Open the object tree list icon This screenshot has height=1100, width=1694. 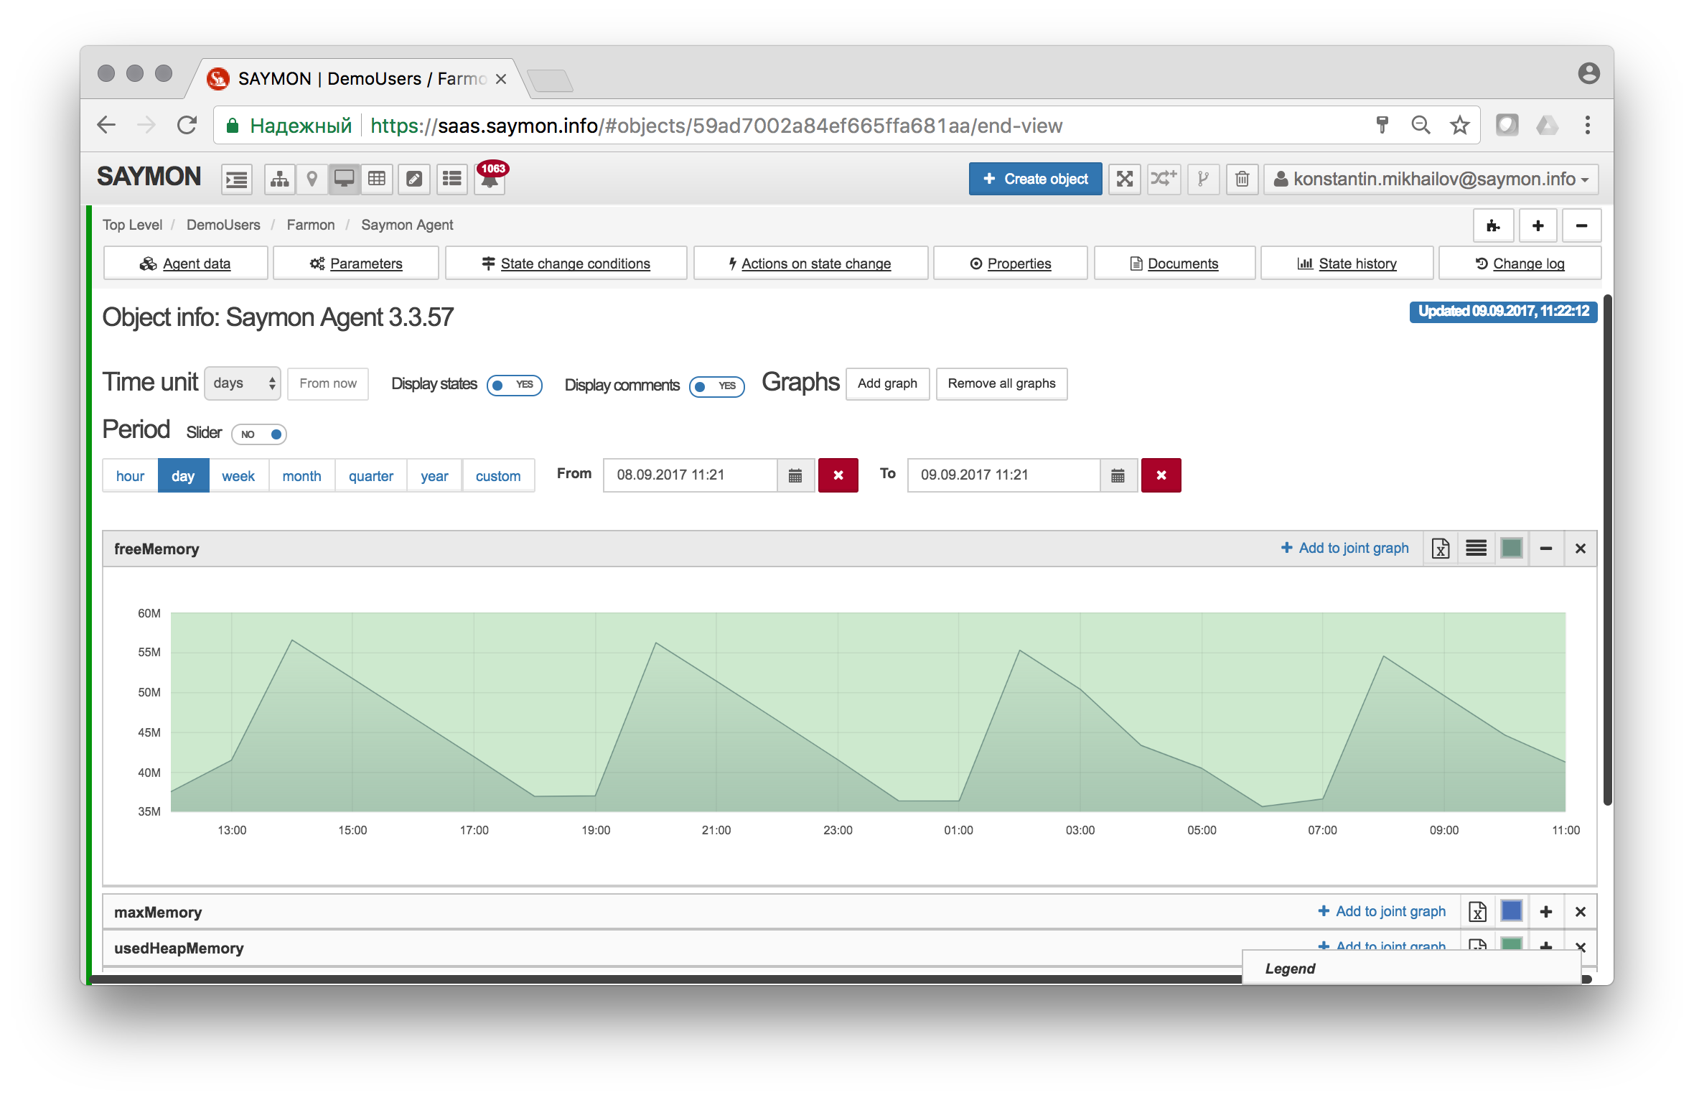(237, 179)
